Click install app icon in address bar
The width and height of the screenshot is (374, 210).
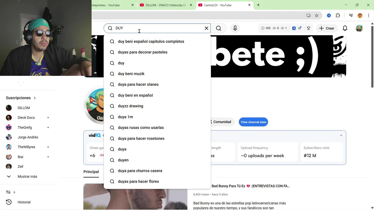coord(309,15)
